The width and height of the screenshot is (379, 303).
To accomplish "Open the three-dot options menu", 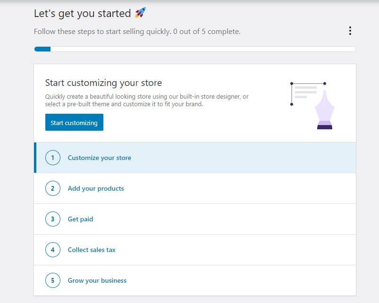I will click(350, 31).
